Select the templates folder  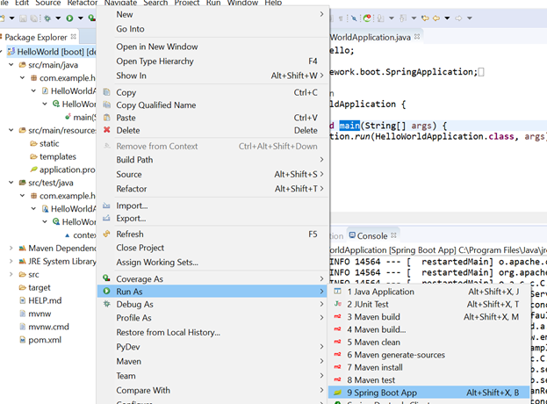53,156
